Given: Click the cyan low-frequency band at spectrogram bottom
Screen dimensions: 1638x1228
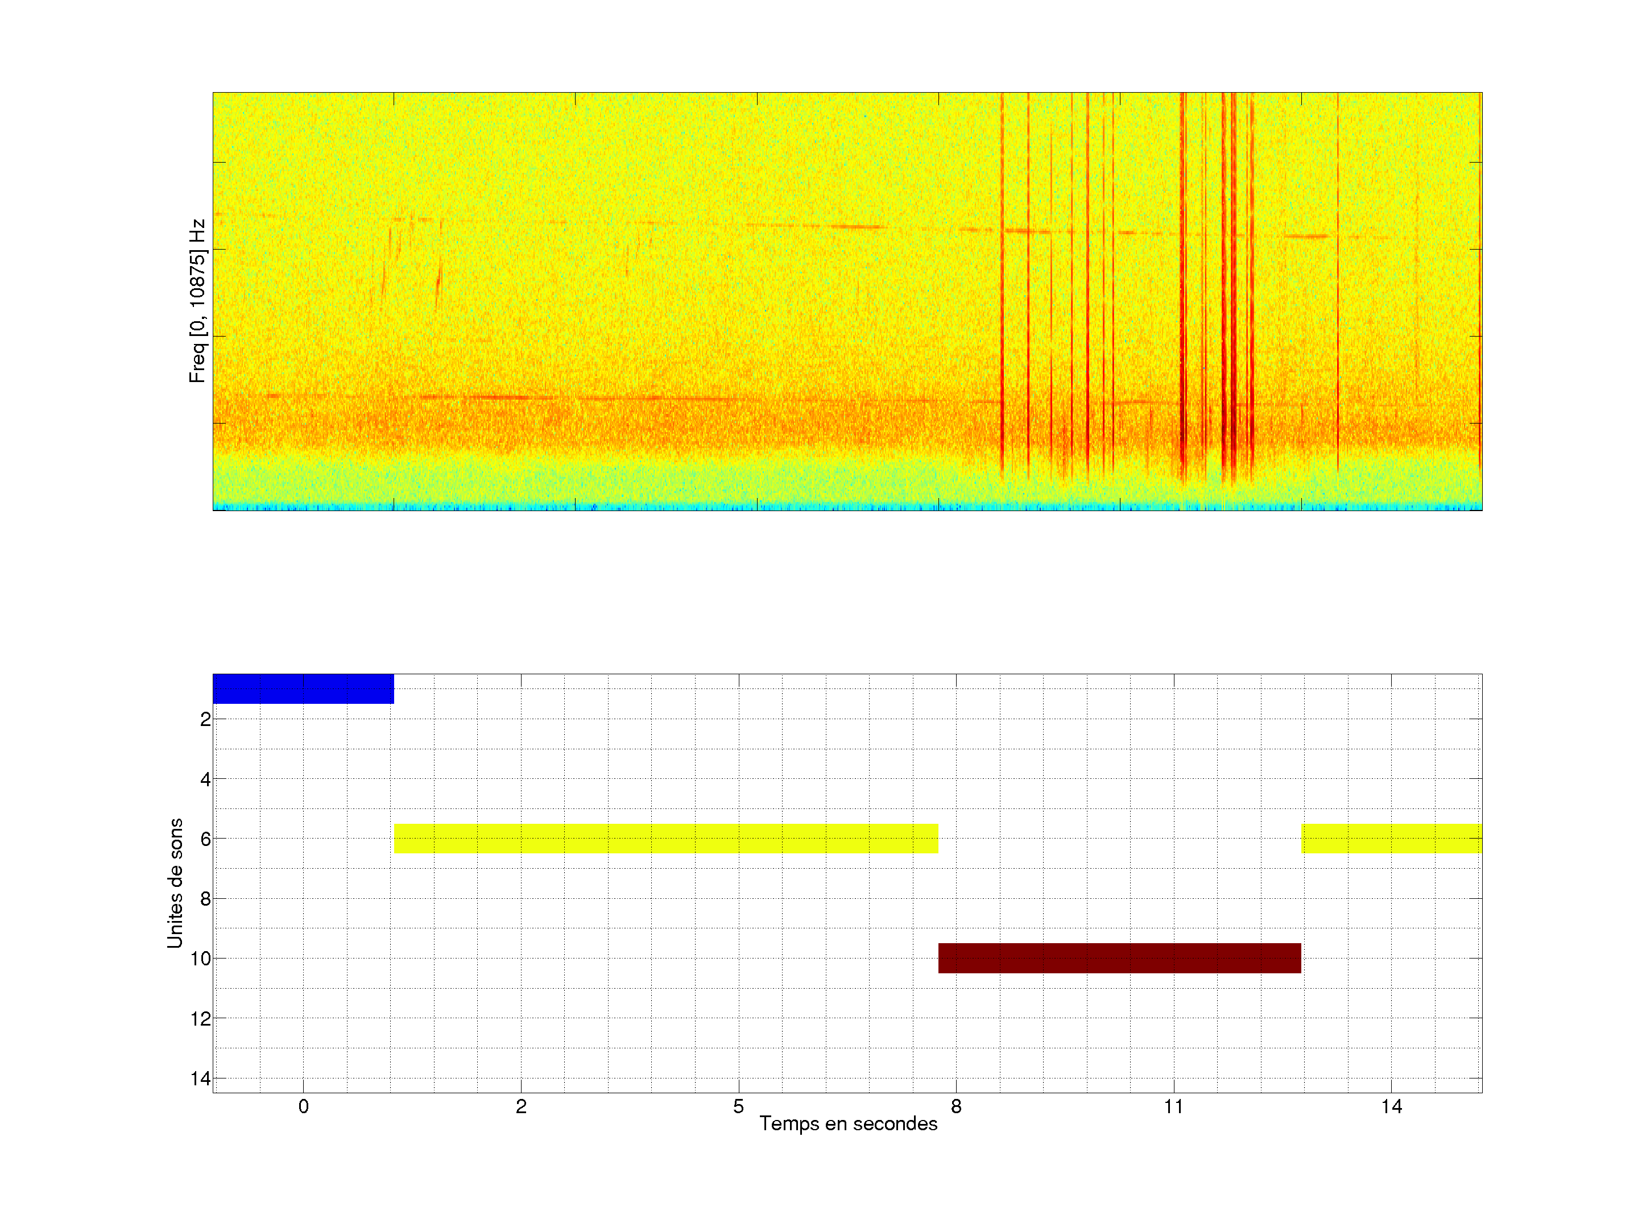Looking at the screenshot, I should pos(847,507).
